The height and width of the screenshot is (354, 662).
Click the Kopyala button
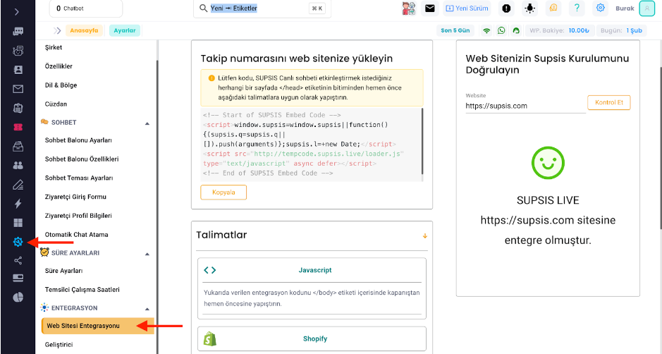coord(223,193)
